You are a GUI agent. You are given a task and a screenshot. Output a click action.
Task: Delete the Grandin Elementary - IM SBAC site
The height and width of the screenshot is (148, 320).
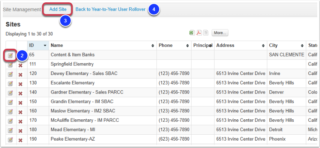tap(20, 103)
